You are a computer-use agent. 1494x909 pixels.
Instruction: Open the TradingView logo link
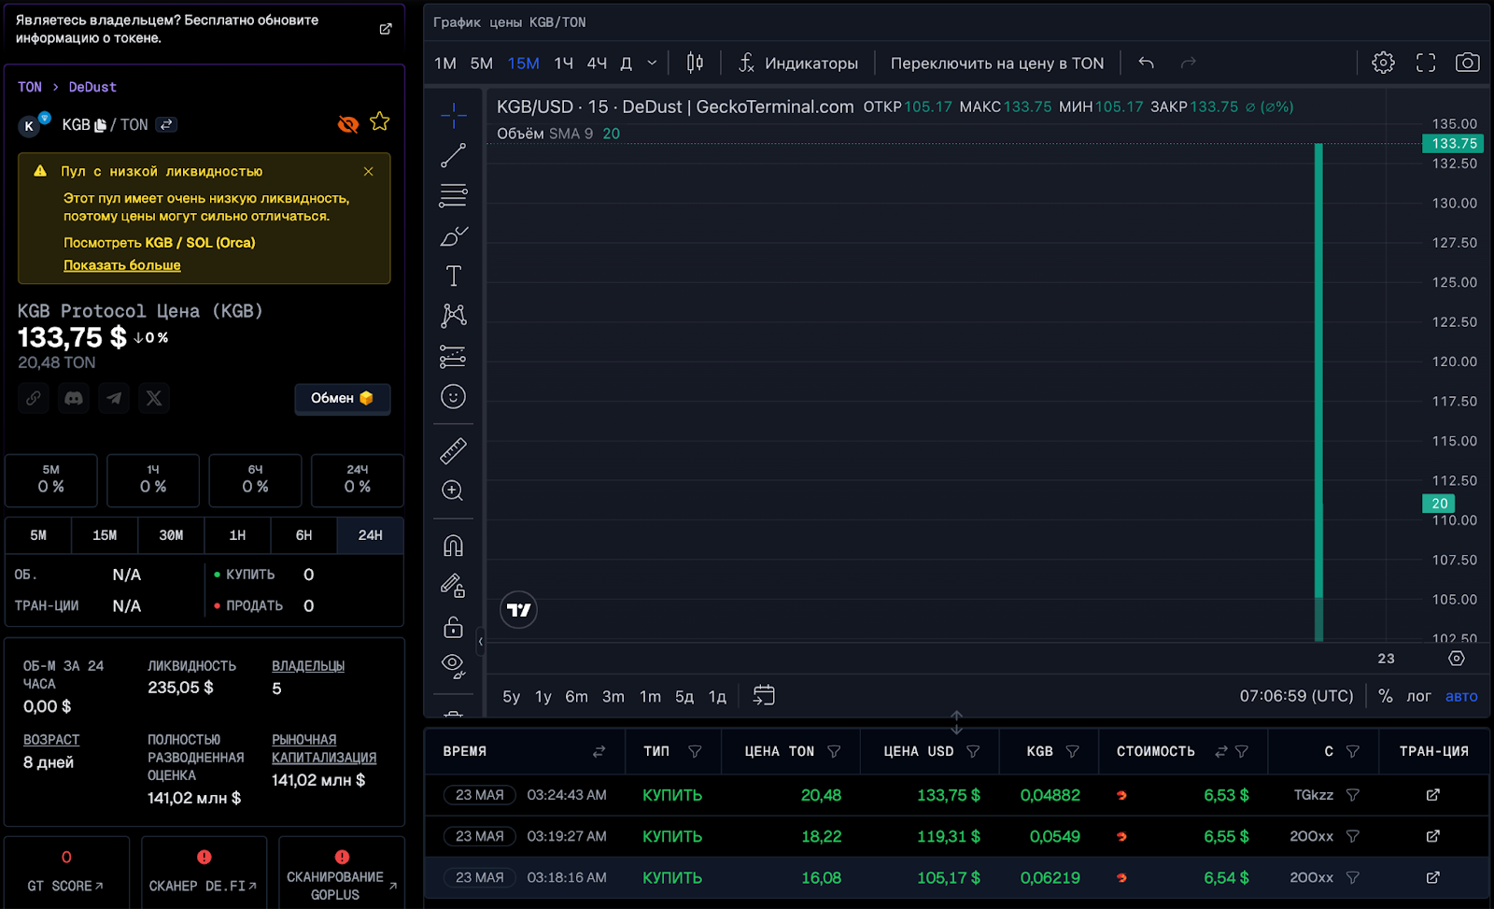[x=518, y=610]
